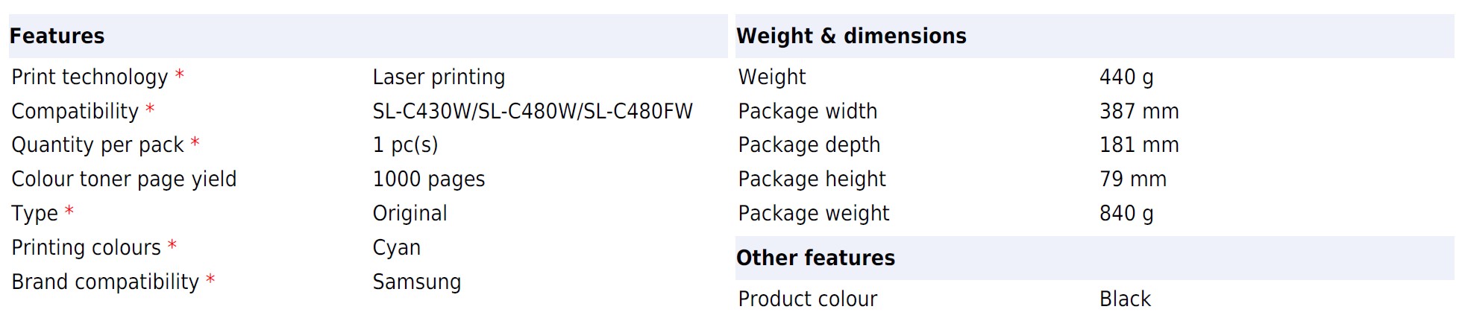
Task: Click the Black product colour value
Action: point(1125,299)
